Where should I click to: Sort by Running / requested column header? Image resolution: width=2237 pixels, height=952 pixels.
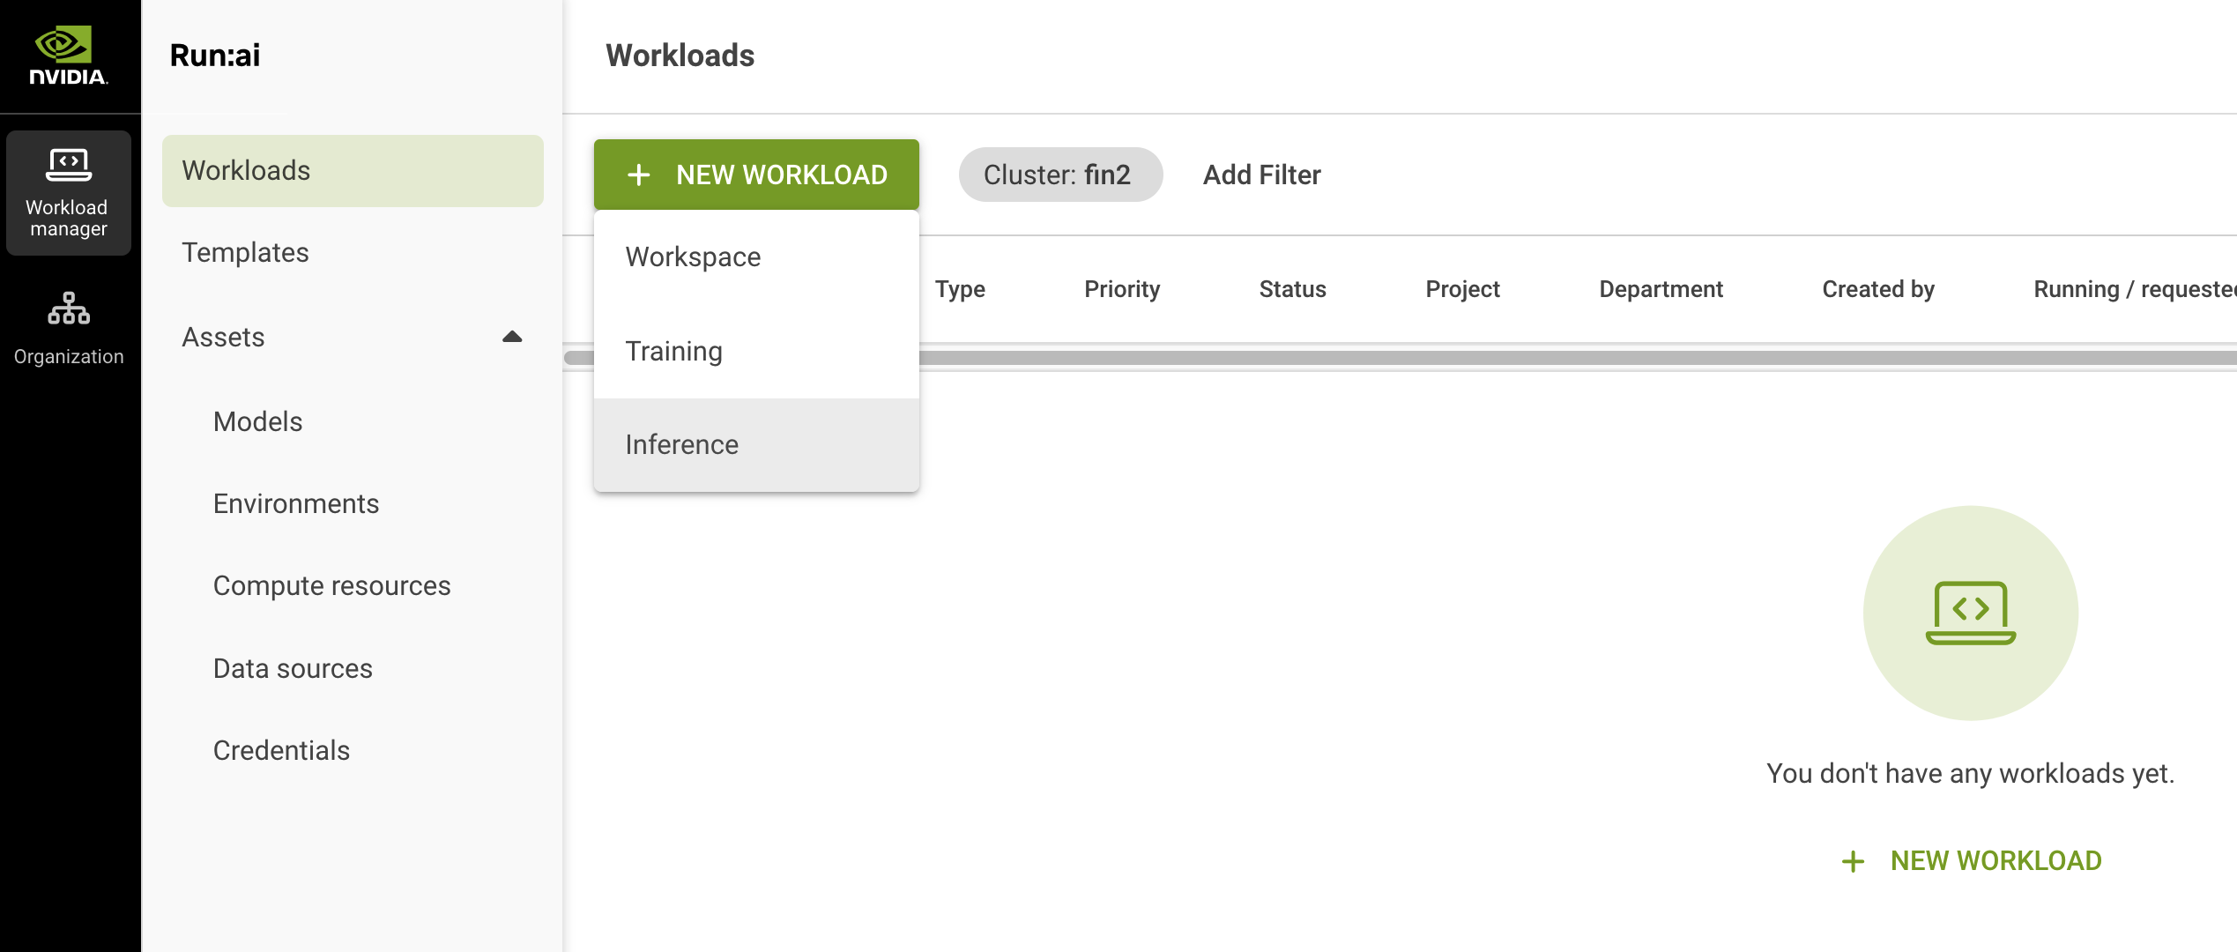tap(2135, 289)
